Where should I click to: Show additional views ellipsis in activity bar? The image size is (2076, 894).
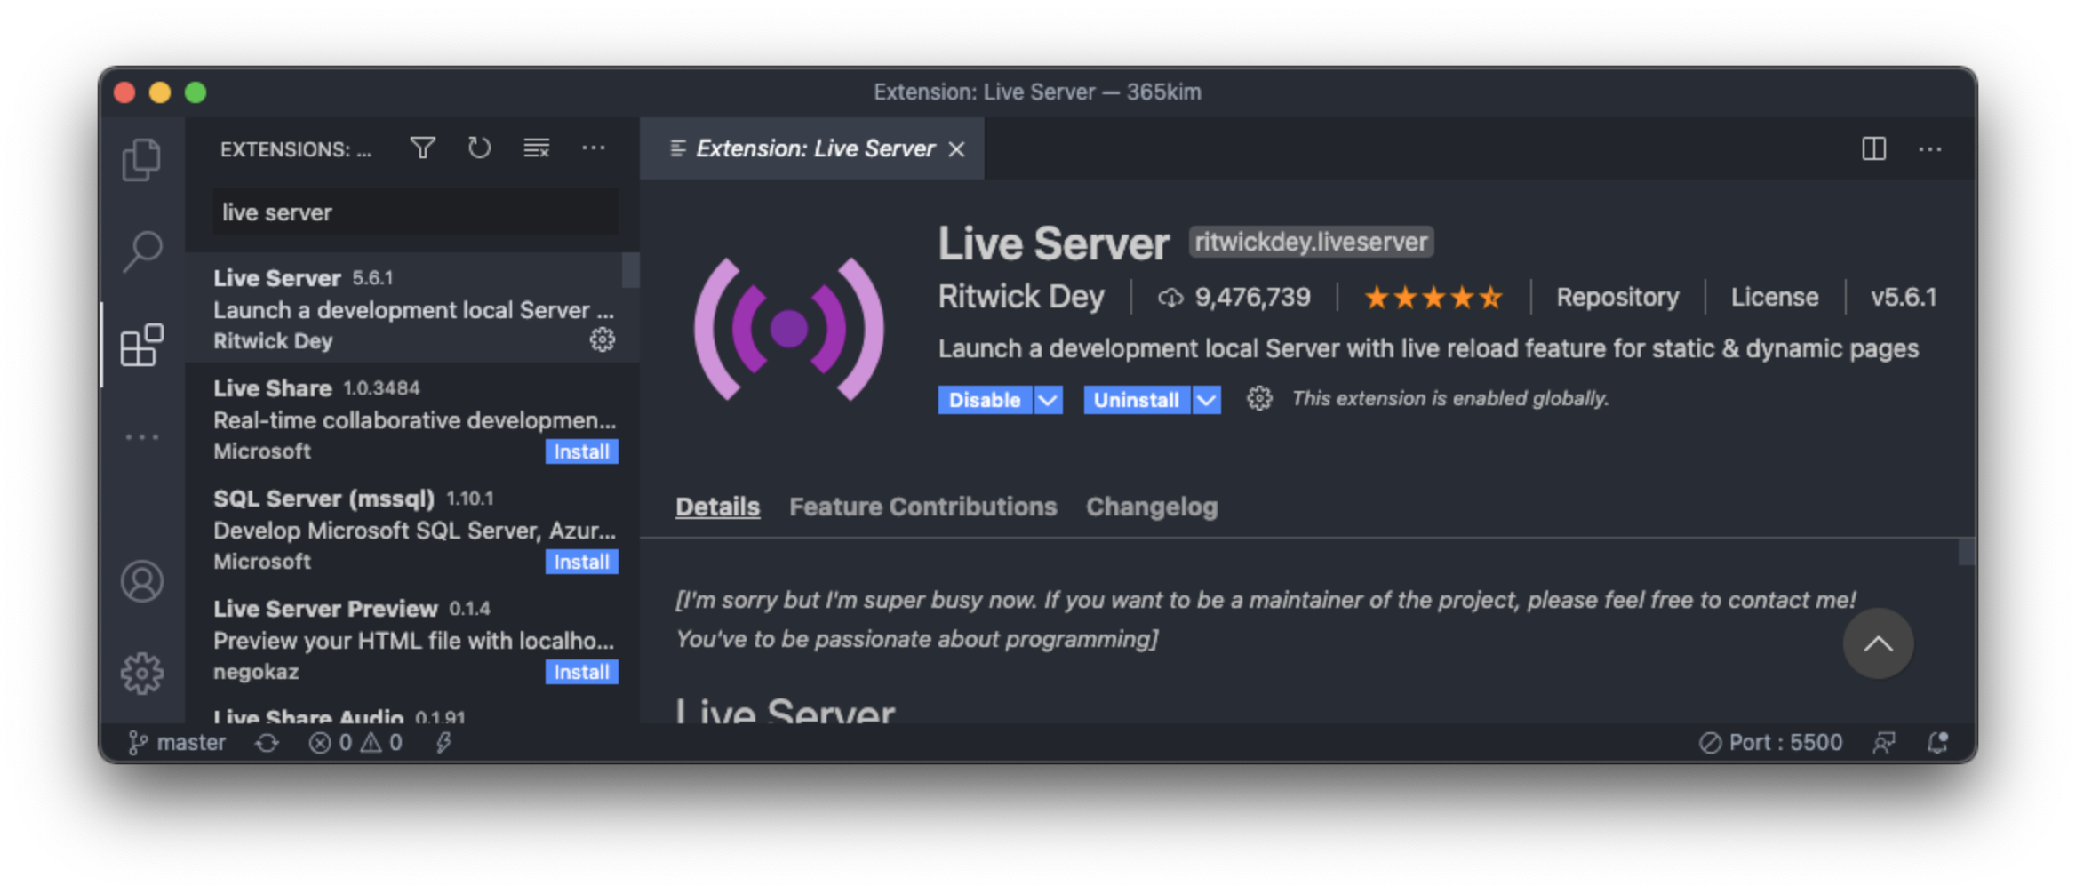coord(142,437)
